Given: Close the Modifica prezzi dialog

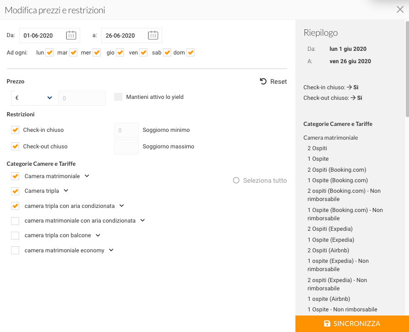Looking at the screenshot, I should (x=400, y=10).
